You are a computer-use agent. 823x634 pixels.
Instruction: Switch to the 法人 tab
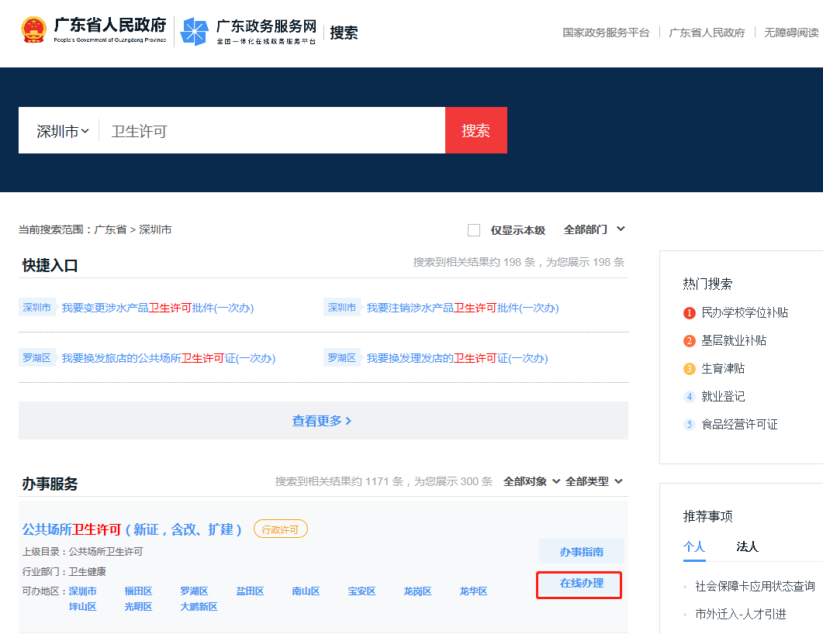click(747, 546)
